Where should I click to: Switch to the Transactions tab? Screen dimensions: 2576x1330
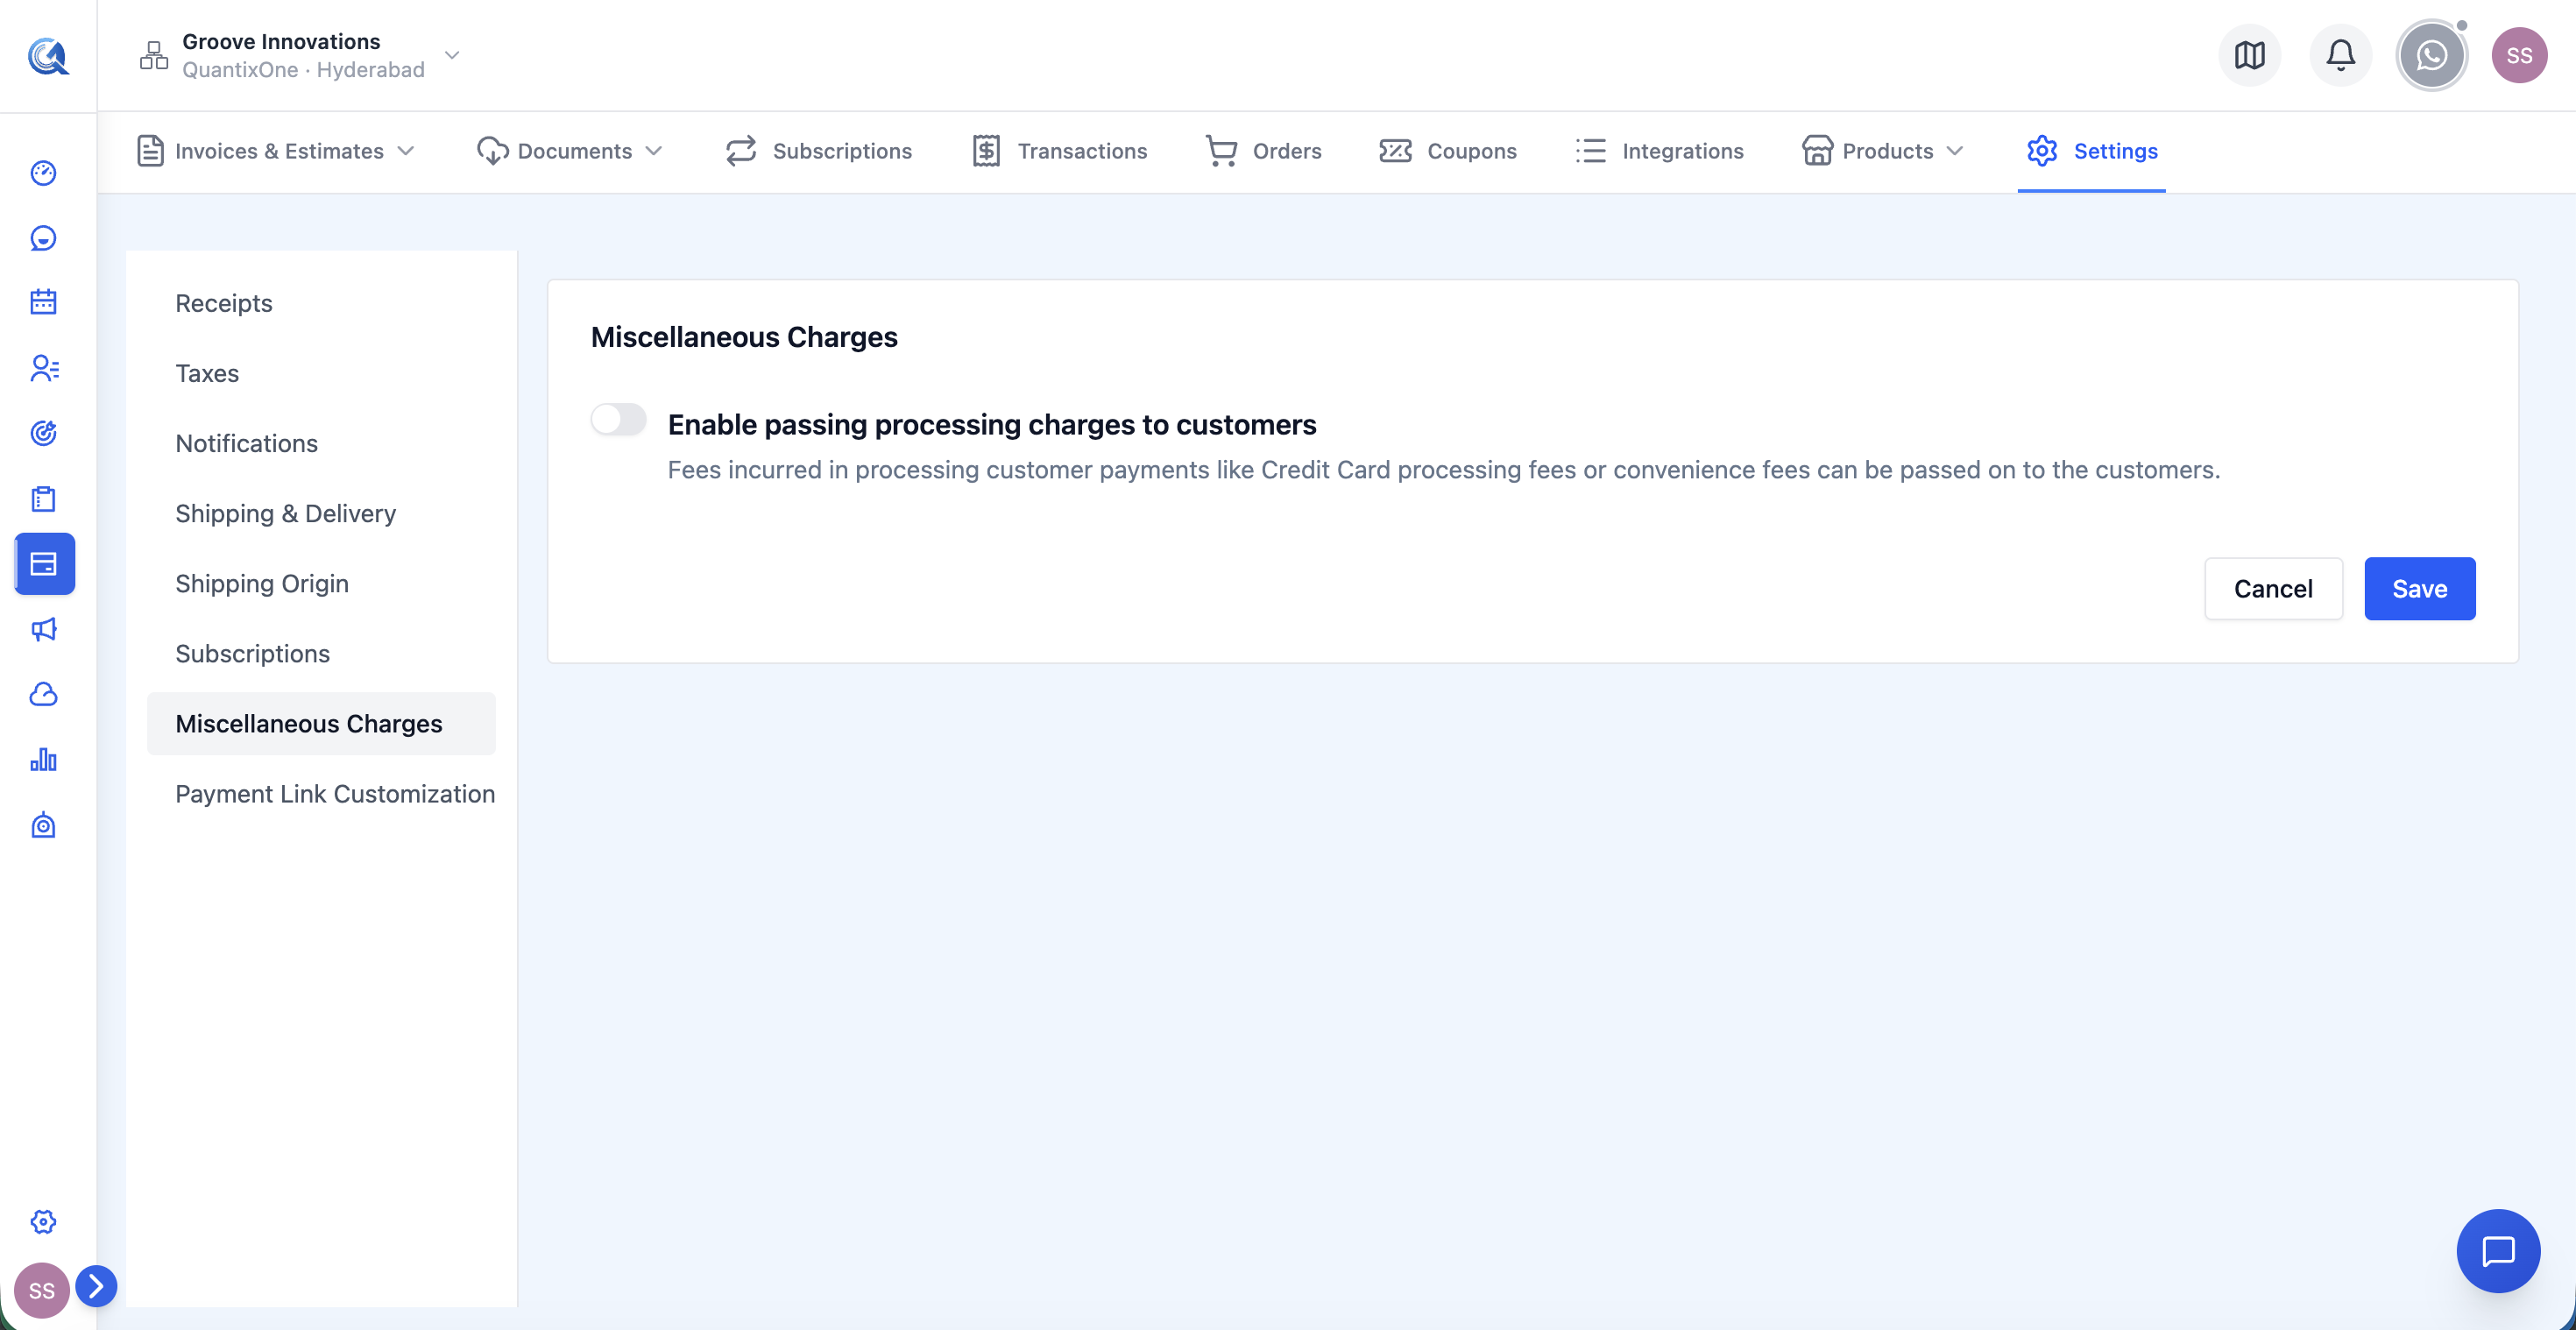(1059, 151)
